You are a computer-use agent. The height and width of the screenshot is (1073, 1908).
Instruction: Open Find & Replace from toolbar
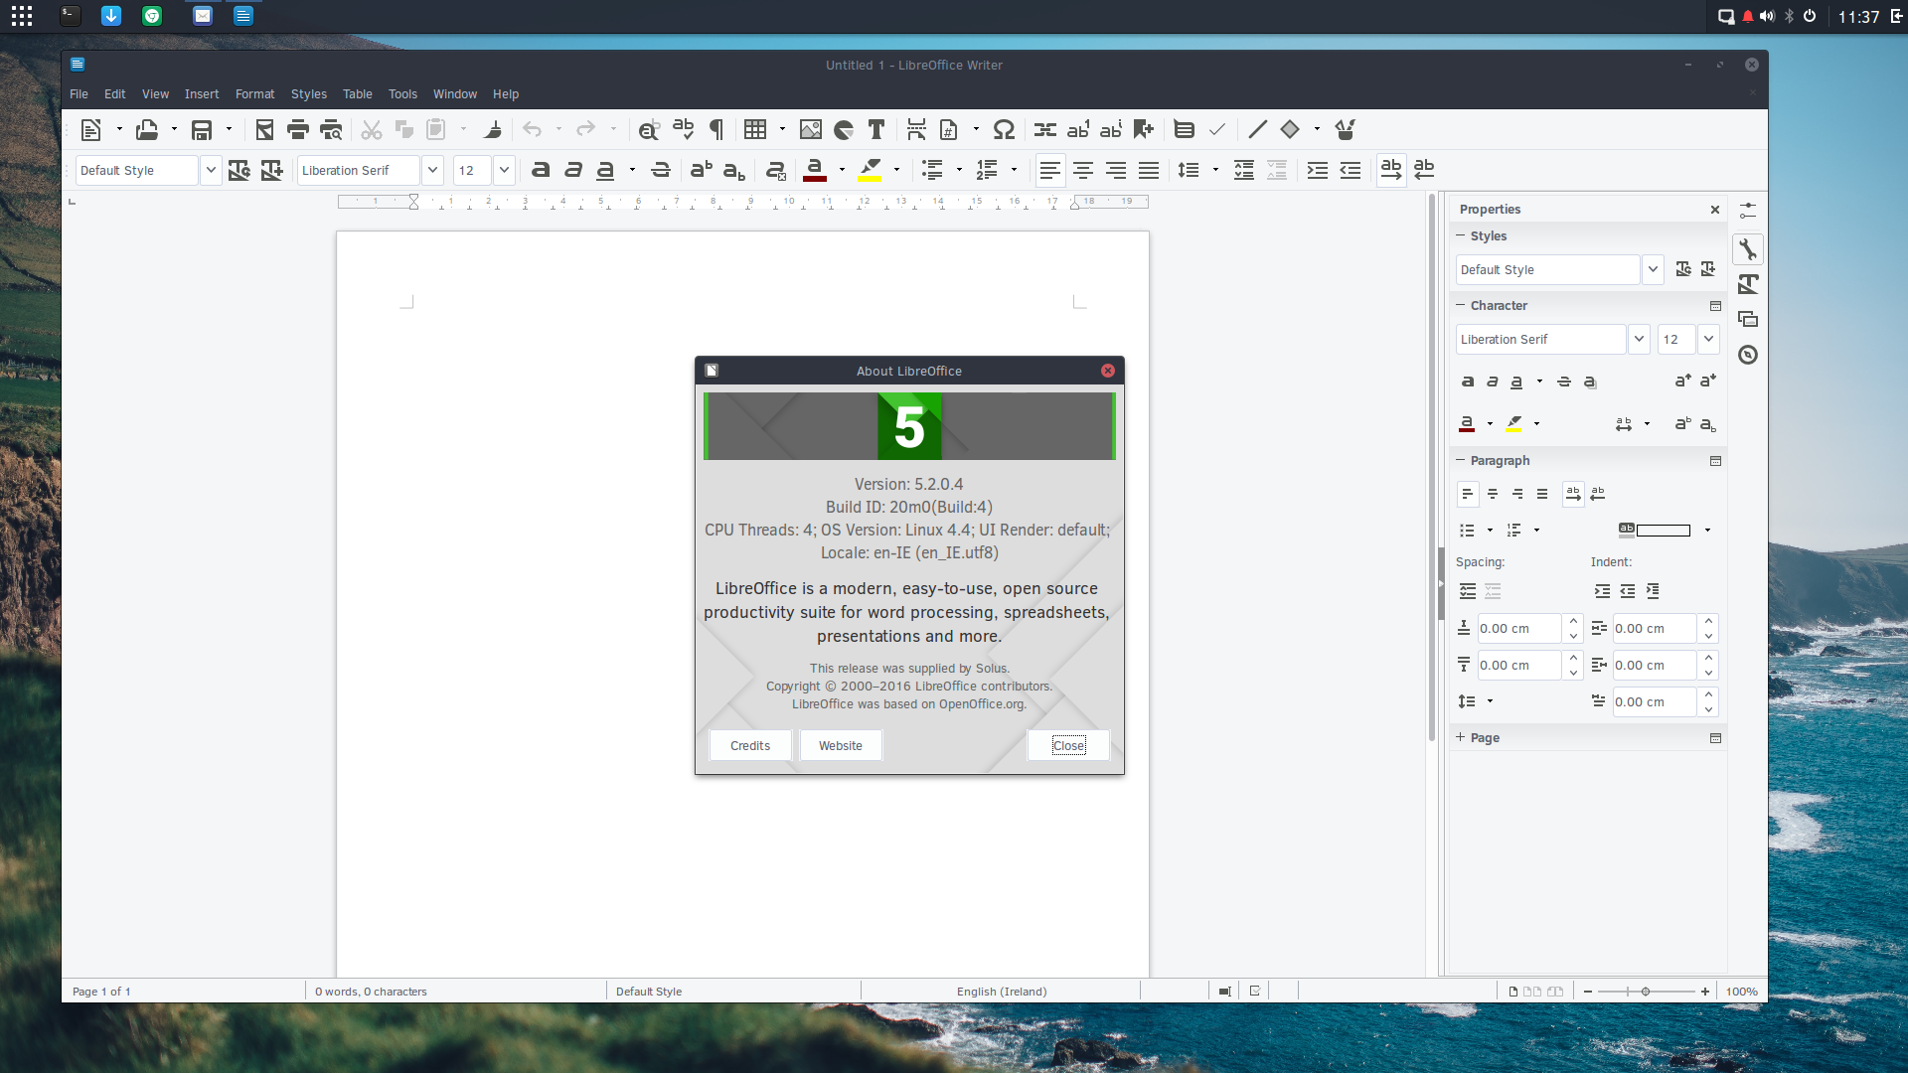[649, 129]
